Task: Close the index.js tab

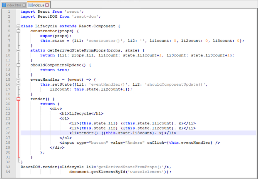Action: point(47,5)
